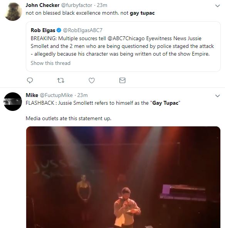Open the Show this thread link

click(x=50, y=63)
